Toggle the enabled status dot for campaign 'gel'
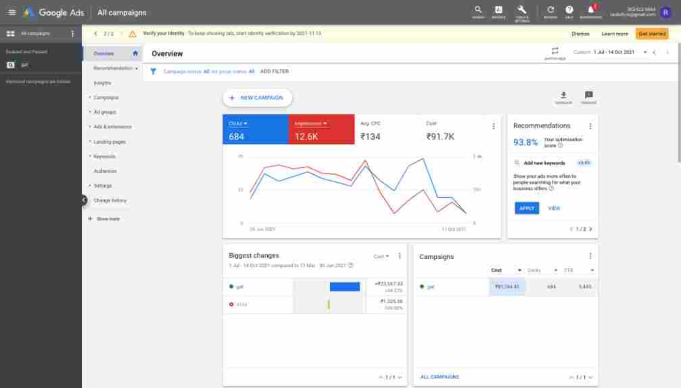 coord(421,287)
